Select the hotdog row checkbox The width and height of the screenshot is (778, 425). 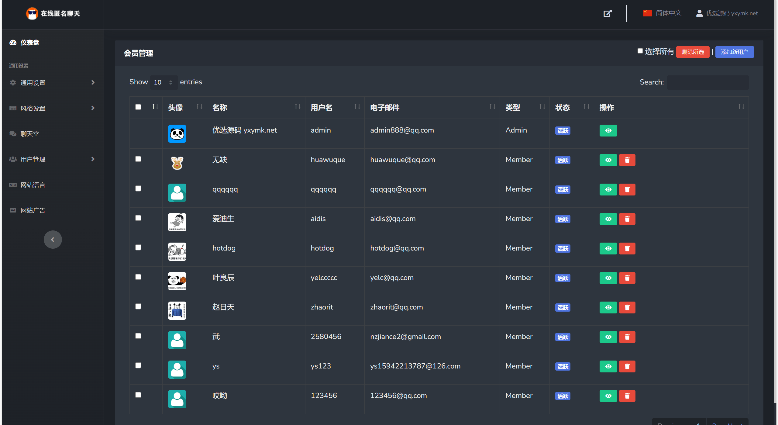pos(138,247)
